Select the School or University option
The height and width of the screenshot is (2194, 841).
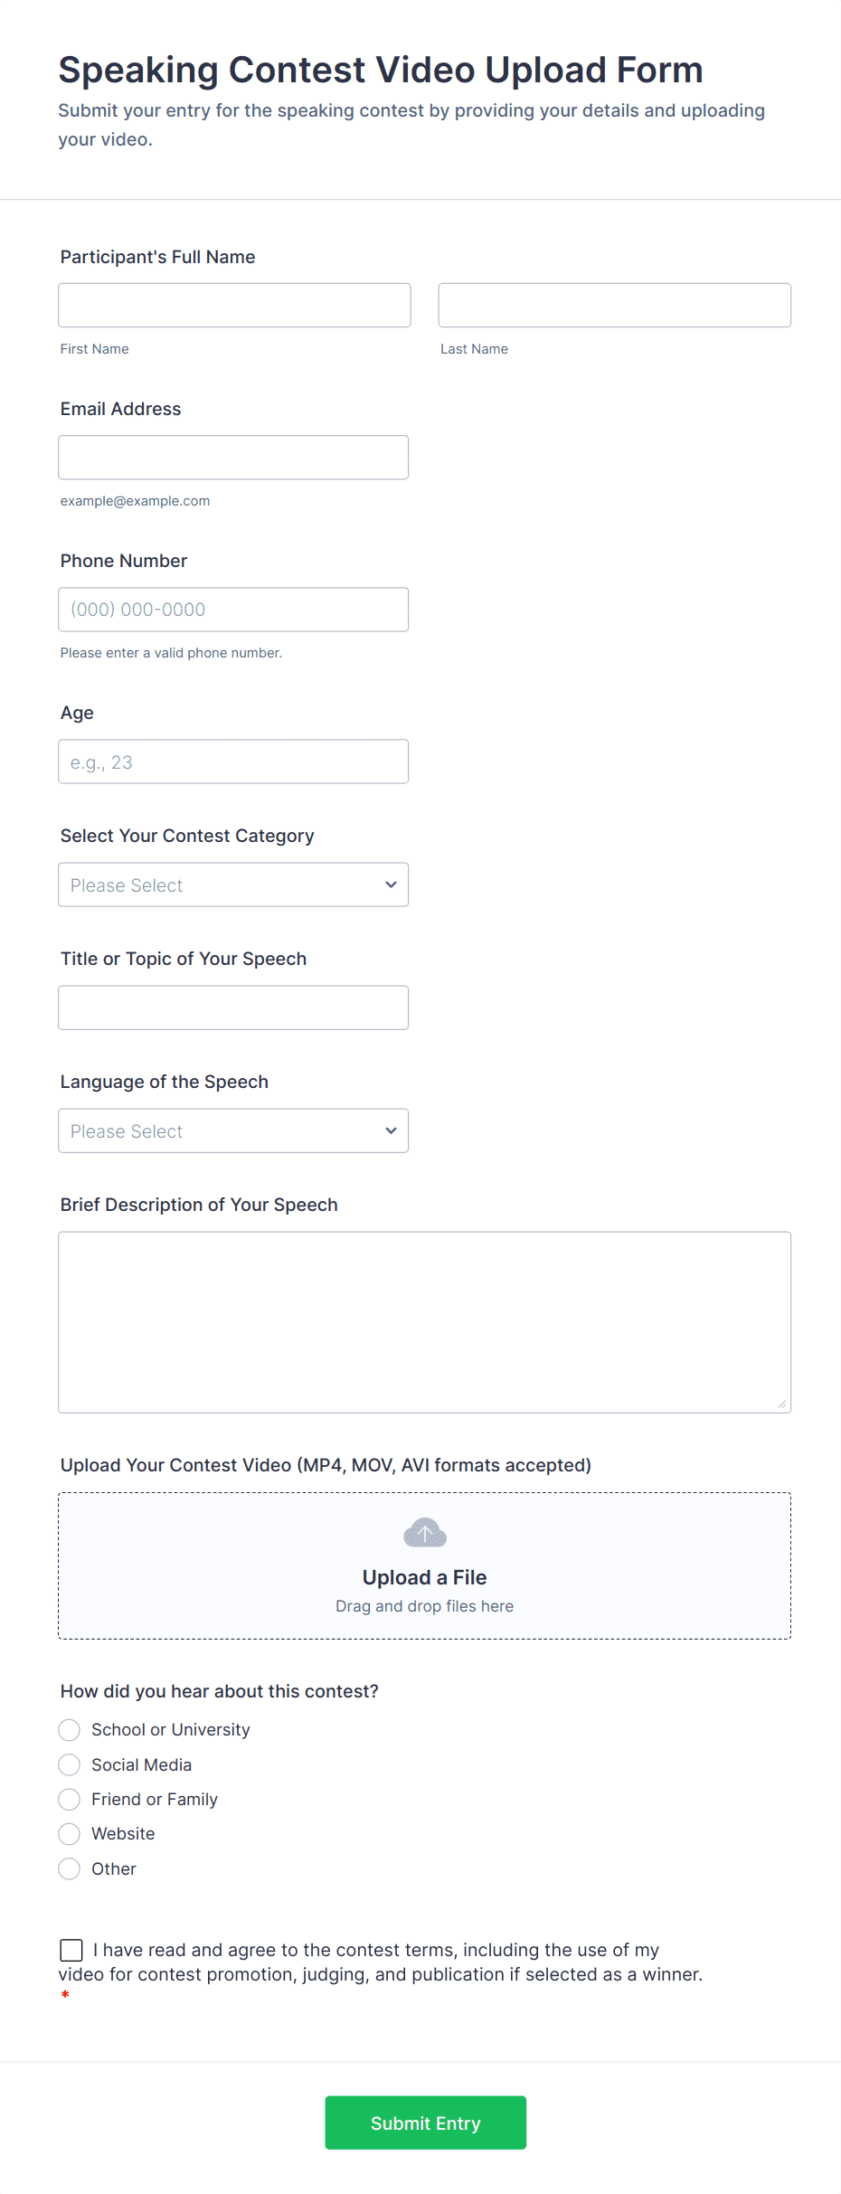pyautogui.click(x=70, y=1730)
